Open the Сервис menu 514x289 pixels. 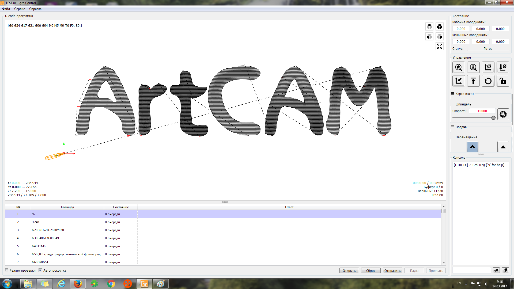(19, 9)
